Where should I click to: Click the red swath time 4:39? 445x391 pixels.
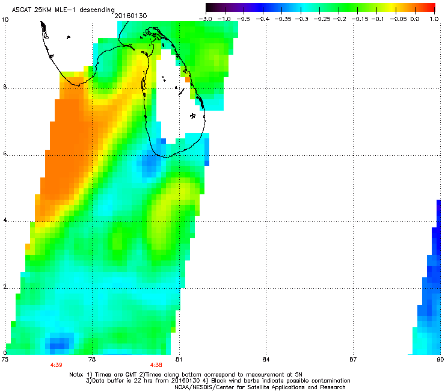pos(56,365)
